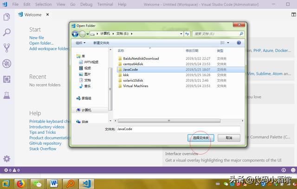The height and width of the screenshot is (189, 297).
Task: Click errors and warnings status bar indicator
Action: 12,170
